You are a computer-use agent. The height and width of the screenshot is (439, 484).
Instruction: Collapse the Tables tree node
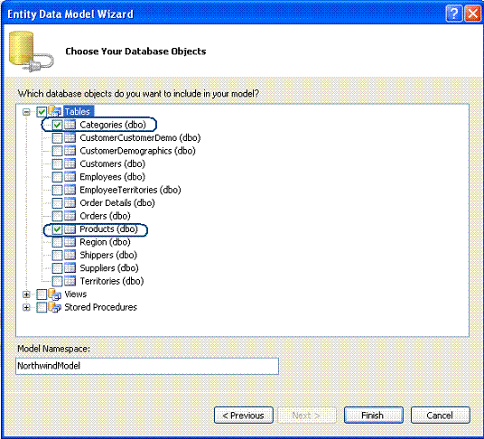pyautogui.click(x=26, y=112)
